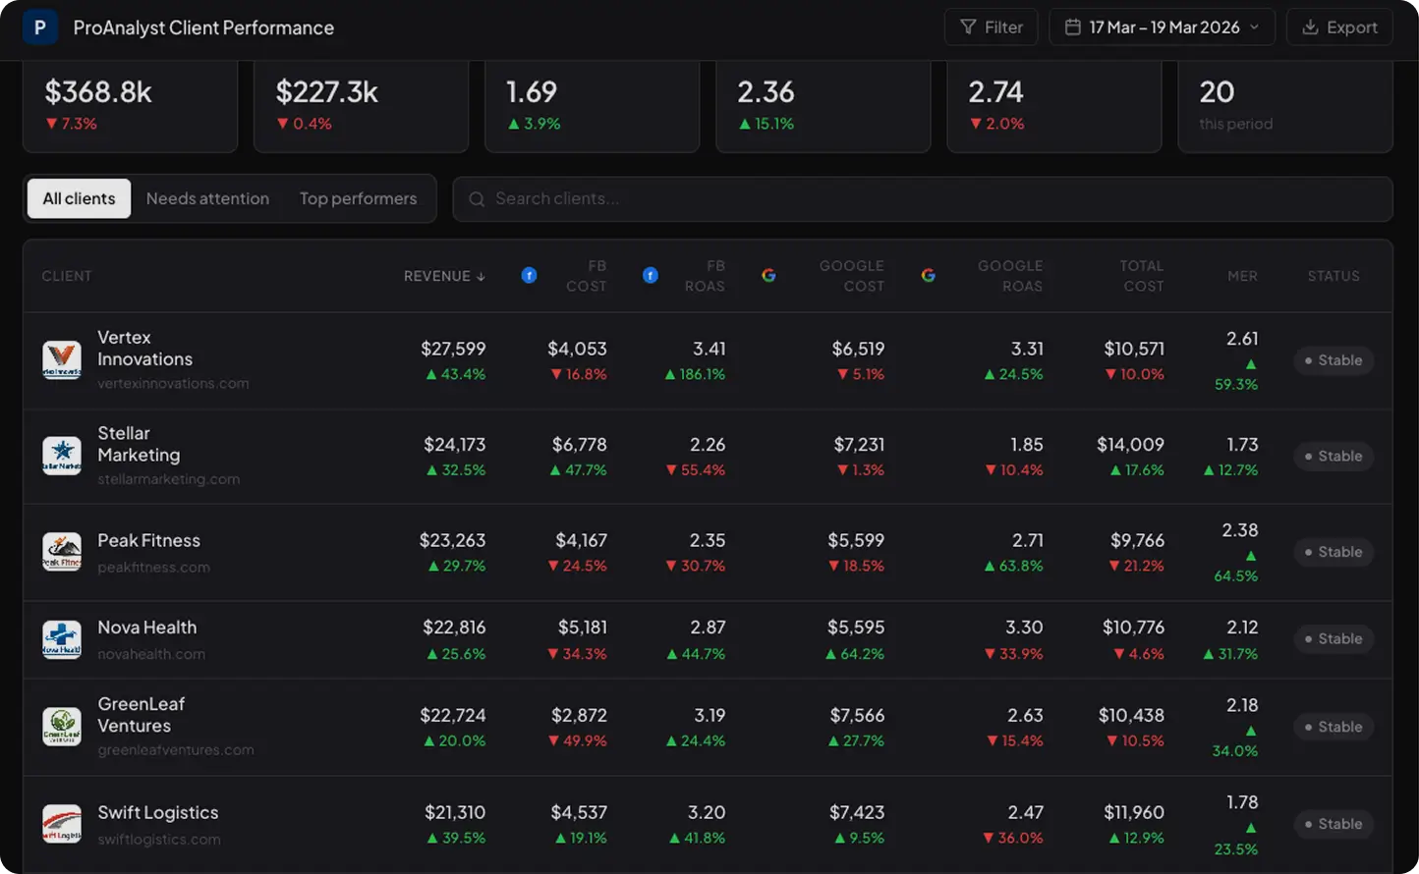Select the All clients tab
This screenshot has width=1419, height=874.
(x=79, y=198)
